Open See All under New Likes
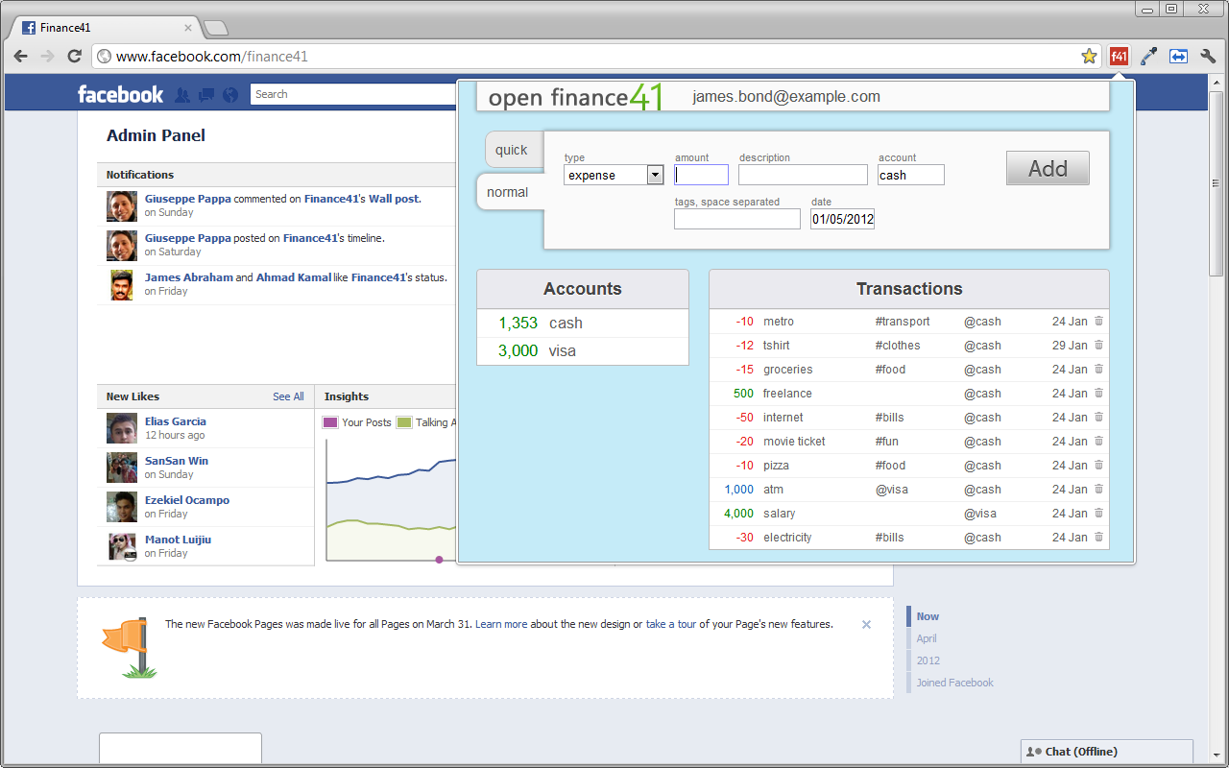1229x768 pixels. tap(288, 396)
